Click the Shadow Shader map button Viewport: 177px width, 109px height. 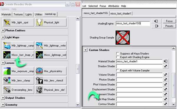pos(165,66)
